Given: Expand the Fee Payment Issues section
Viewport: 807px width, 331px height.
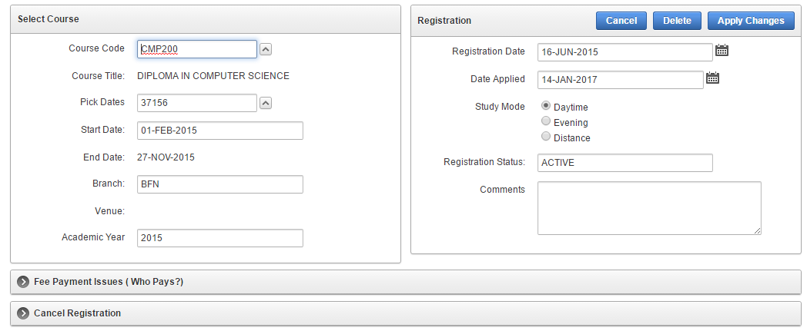Looking at the screenshot, I should click(23, 282).
